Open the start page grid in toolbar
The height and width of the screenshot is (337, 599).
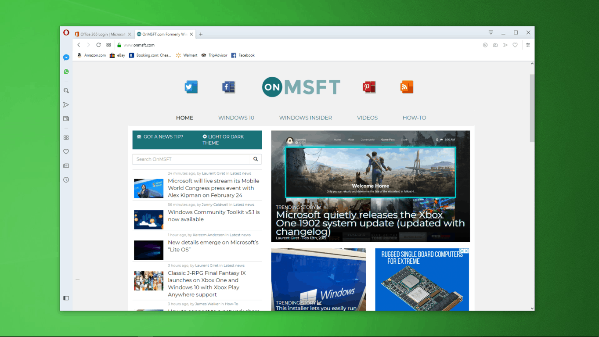(108, 45)
